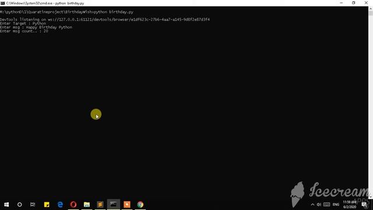Minimize the Command Prompt window
Viewport: 373px width, 210px height.
click(x=342, y=3)
